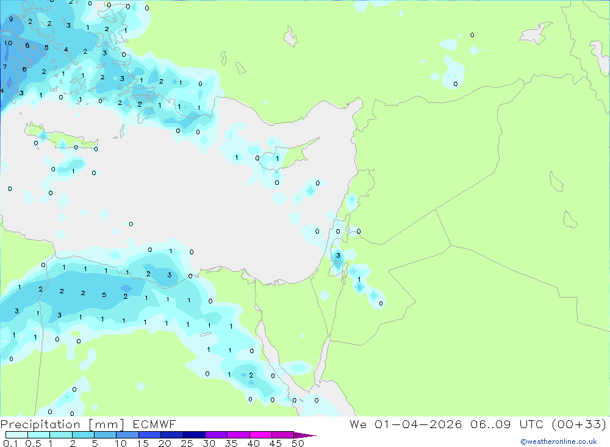The width and height of the screenshot is (610, 447).
Task: Click the map precipitation value '8'
Action: click(x=27, y=45)
